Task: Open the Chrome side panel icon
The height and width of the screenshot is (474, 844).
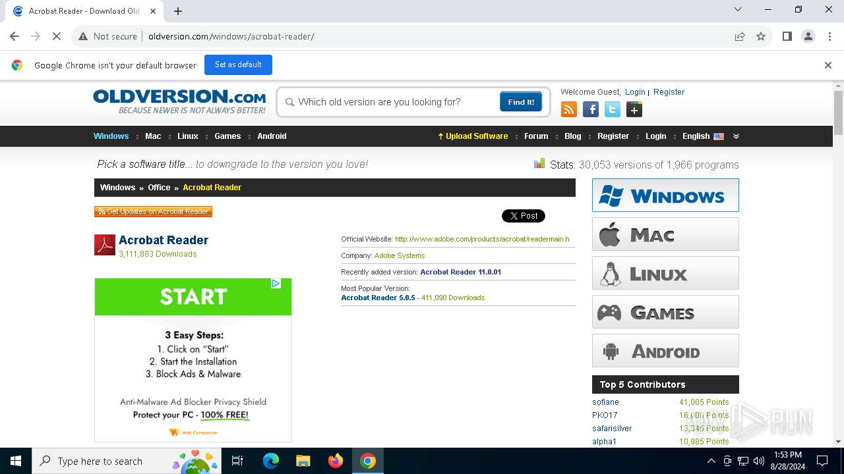Action: click(787, 36)
